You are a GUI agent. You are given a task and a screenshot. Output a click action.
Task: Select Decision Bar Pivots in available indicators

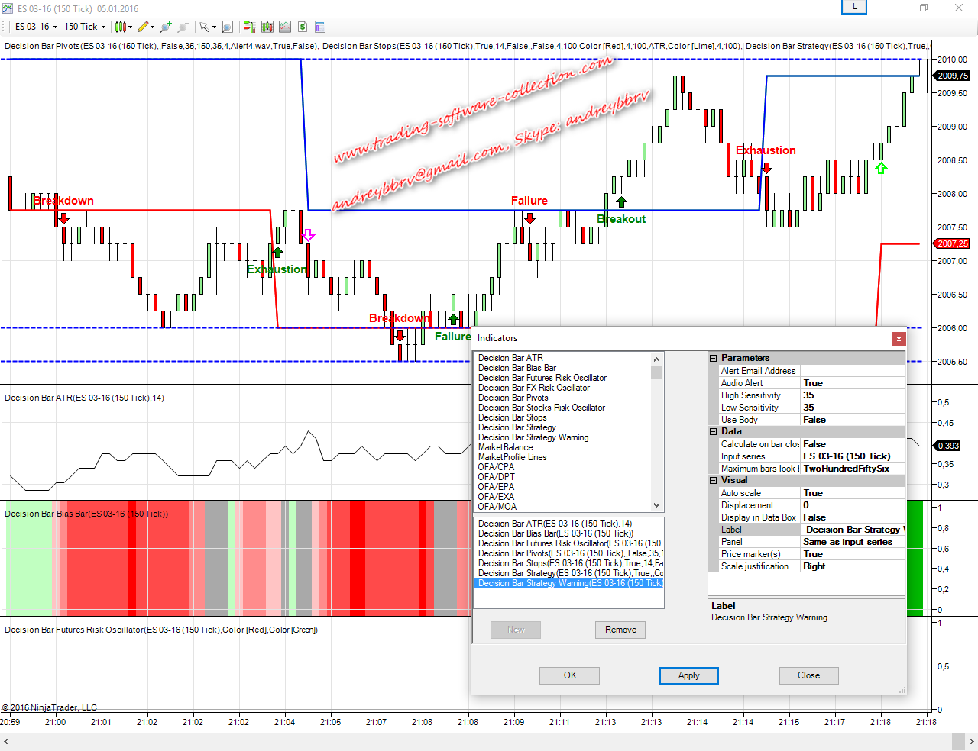(x=513, y=398)
